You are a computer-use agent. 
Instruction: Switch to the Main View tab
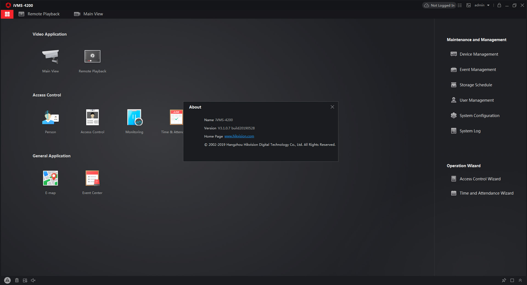pos(88,14)
